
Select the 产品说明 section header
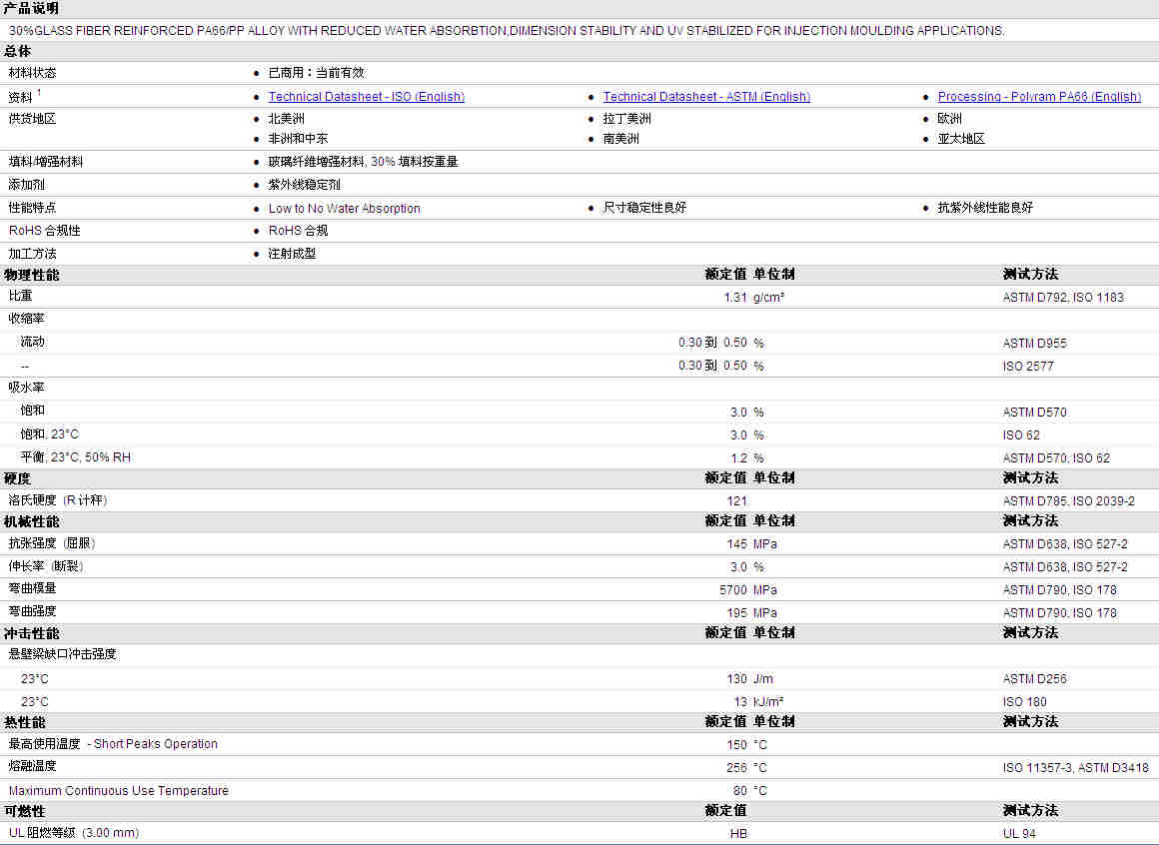click(x=31, y=8)
